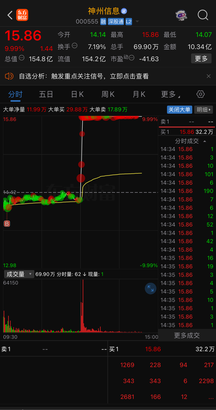This screenshot has width=216, height=410.
Task: Open the 成交量 indicator dropdown
Action: click(19, 274)
